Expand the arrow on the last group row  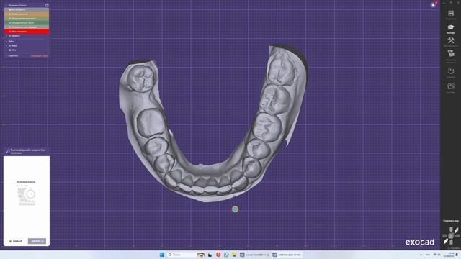pyautogui.click(x=6, y=50)
